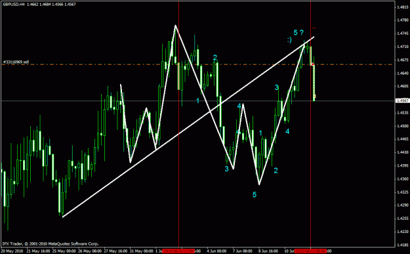This screenshot has width=410, height=254.
Task: Click the 31 May 00:00 time label
Action: [142, 251]
